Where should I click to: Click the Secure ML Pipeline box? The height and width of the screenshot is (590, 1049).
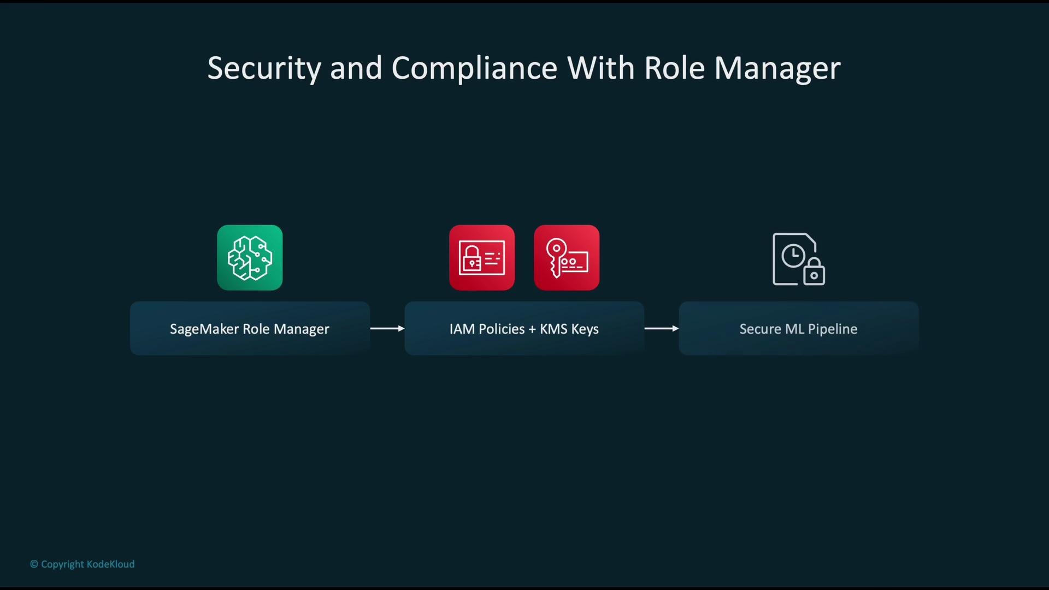point(799,328)
